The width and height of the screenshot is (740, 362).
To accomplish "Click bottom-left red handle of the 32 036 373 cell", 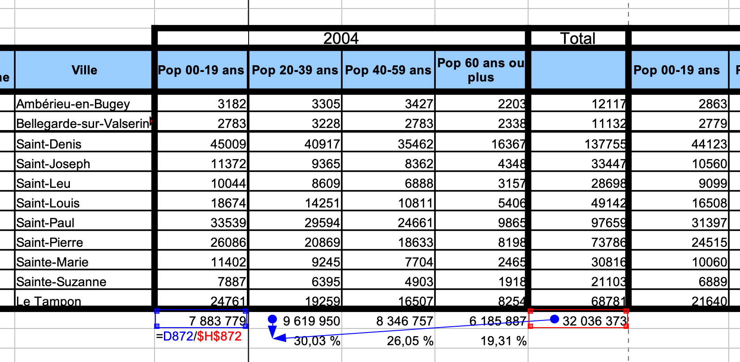I will tap(531, 326).
